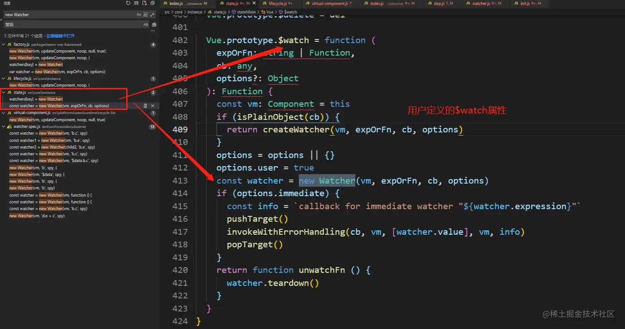Collapse the watcher.spec.js results group
Image resolution: width=625 pixels, height=329 pixels.
point(4,127)
